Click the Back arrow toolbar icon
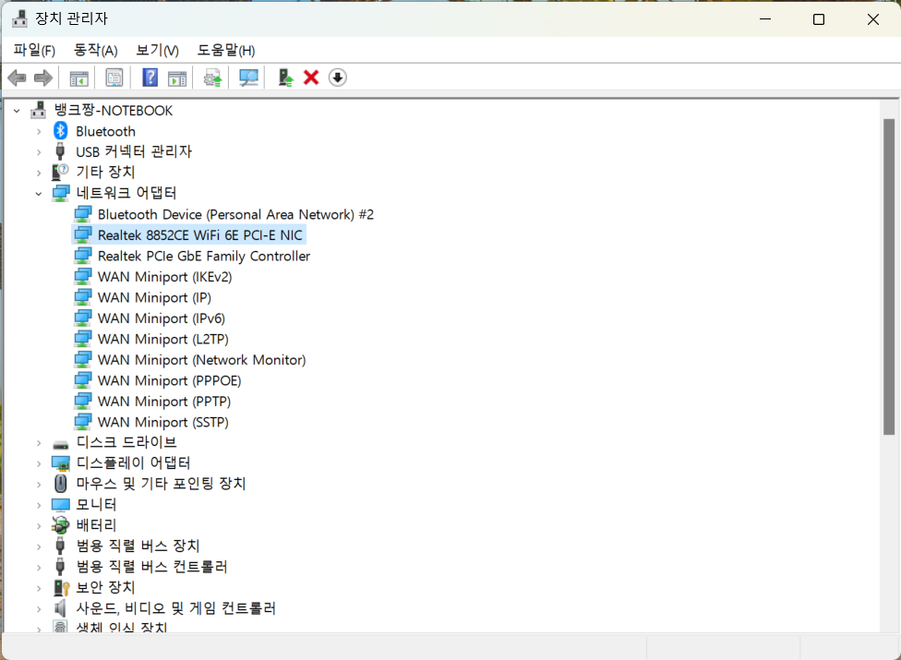 (18, 78)
